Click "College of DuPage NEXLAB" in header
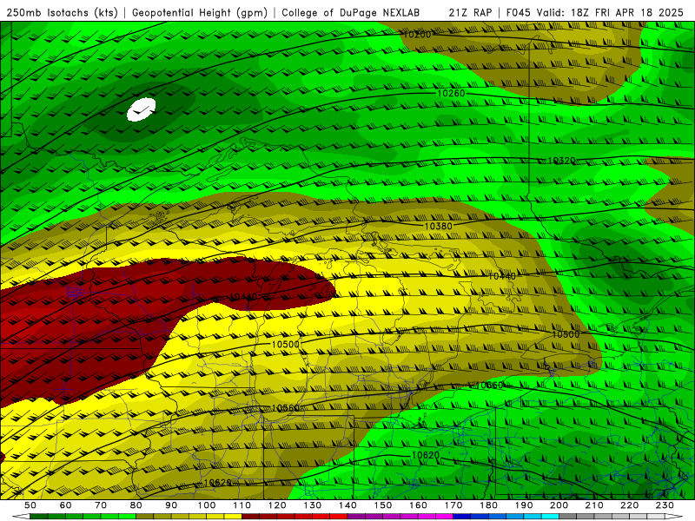The height and width of the screenshot is (521, 695). coord(351,12)
